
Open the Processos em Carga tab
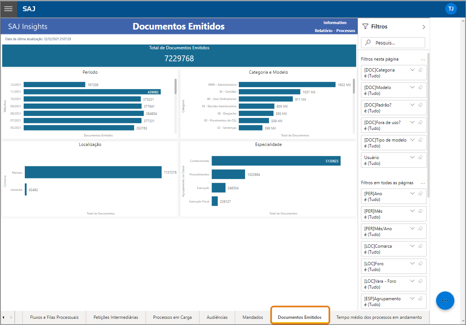[172, 317]
